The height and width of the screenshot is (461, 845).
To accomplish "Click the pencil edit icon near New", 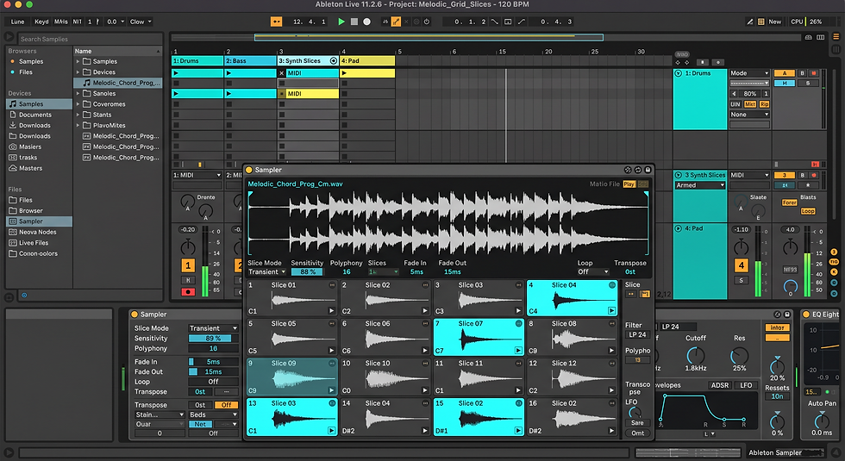I will 749,22.
